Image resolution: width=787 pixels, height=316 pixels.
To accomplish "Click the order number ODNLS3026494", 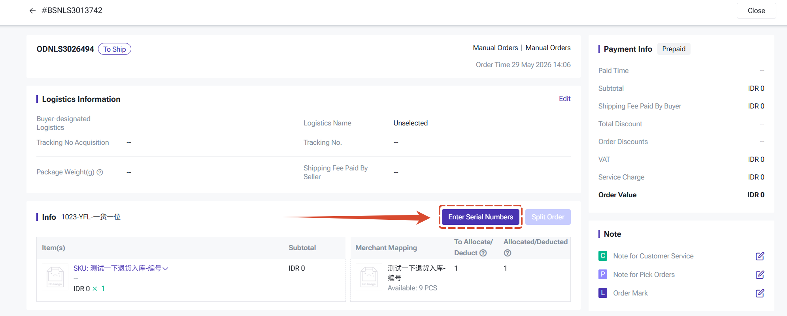I will tap(65, 49).
